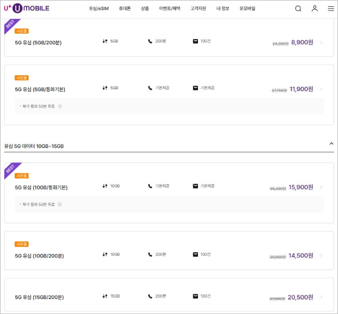Click the 15,900원 price
Image resolution: width=338 pixels, height=314 pixels.
[x=301, y=187]
